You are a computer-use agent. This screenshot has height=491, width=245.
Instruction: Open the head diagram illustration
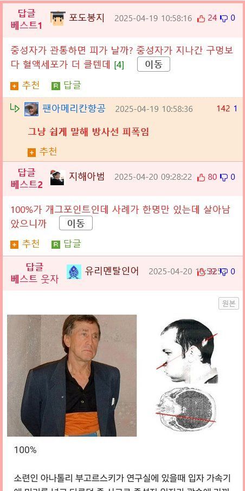pyautogui.click(x=187, y=375)
